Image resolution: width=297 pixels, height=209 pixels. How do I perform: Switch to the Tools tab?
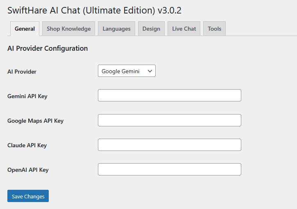pos(214,29)
